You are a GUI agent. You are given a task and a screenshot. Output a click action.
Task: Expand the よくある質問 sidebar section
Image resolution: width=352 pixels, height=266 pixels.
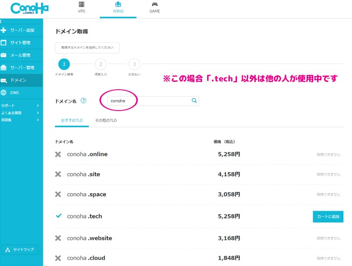click(20, 113)
